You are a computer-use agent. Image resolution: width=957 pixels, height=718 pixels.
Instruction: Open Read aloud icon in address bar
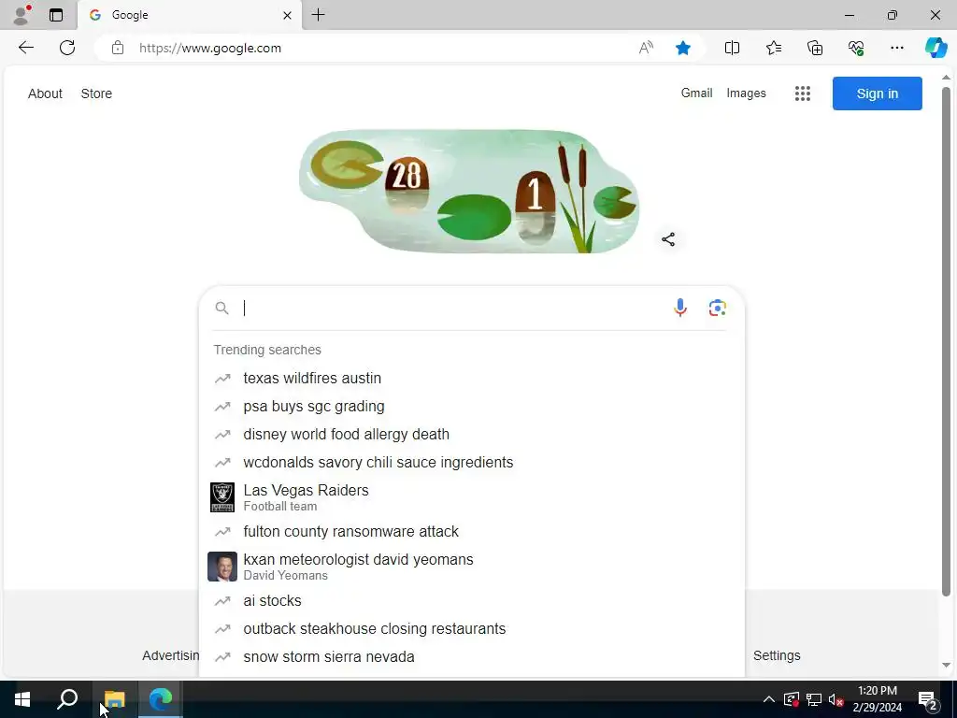tap(646, 48)
